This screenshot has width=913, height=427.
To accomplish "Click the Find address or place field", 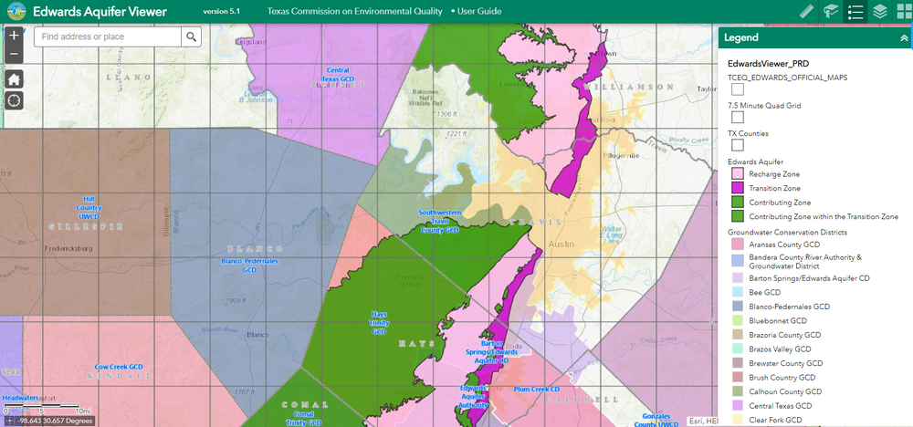I will [x=107, y=36].
